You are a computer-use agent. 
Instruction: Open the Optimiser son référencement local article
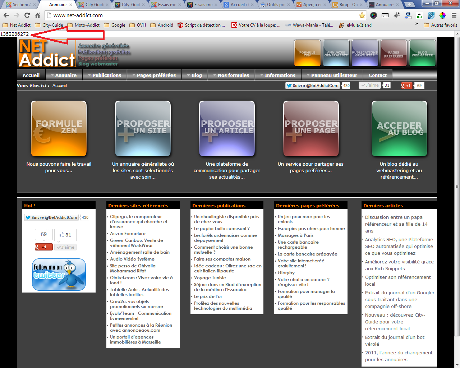[398, 281]
